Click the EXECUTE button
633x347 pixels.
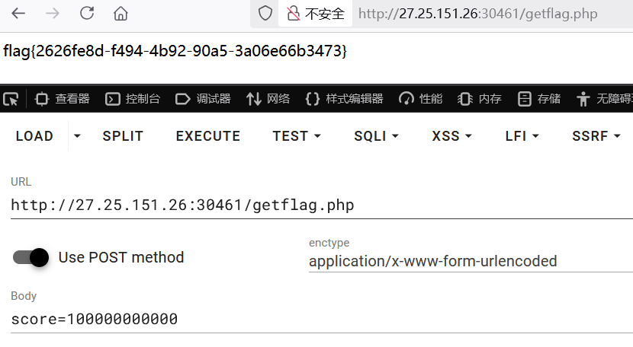click(207, 136)
